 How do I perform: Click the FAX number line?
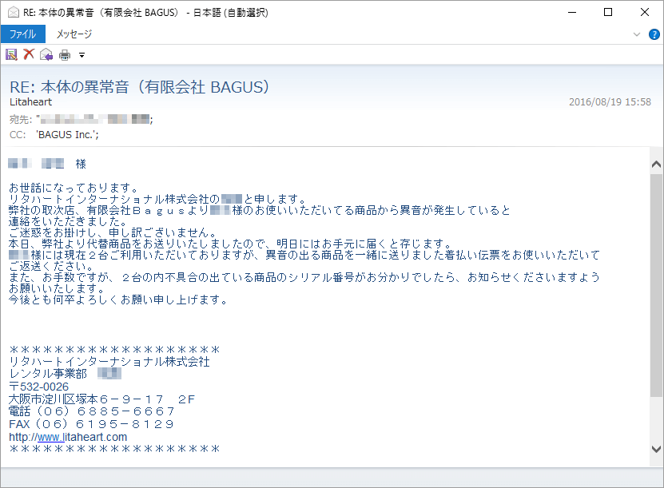[x=91, y=424]
